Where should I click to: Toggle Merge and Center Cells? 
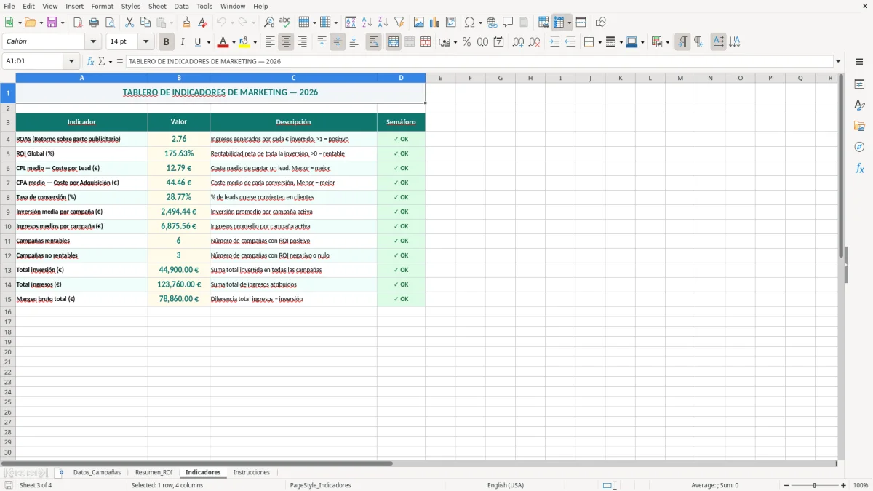point(394,42)
